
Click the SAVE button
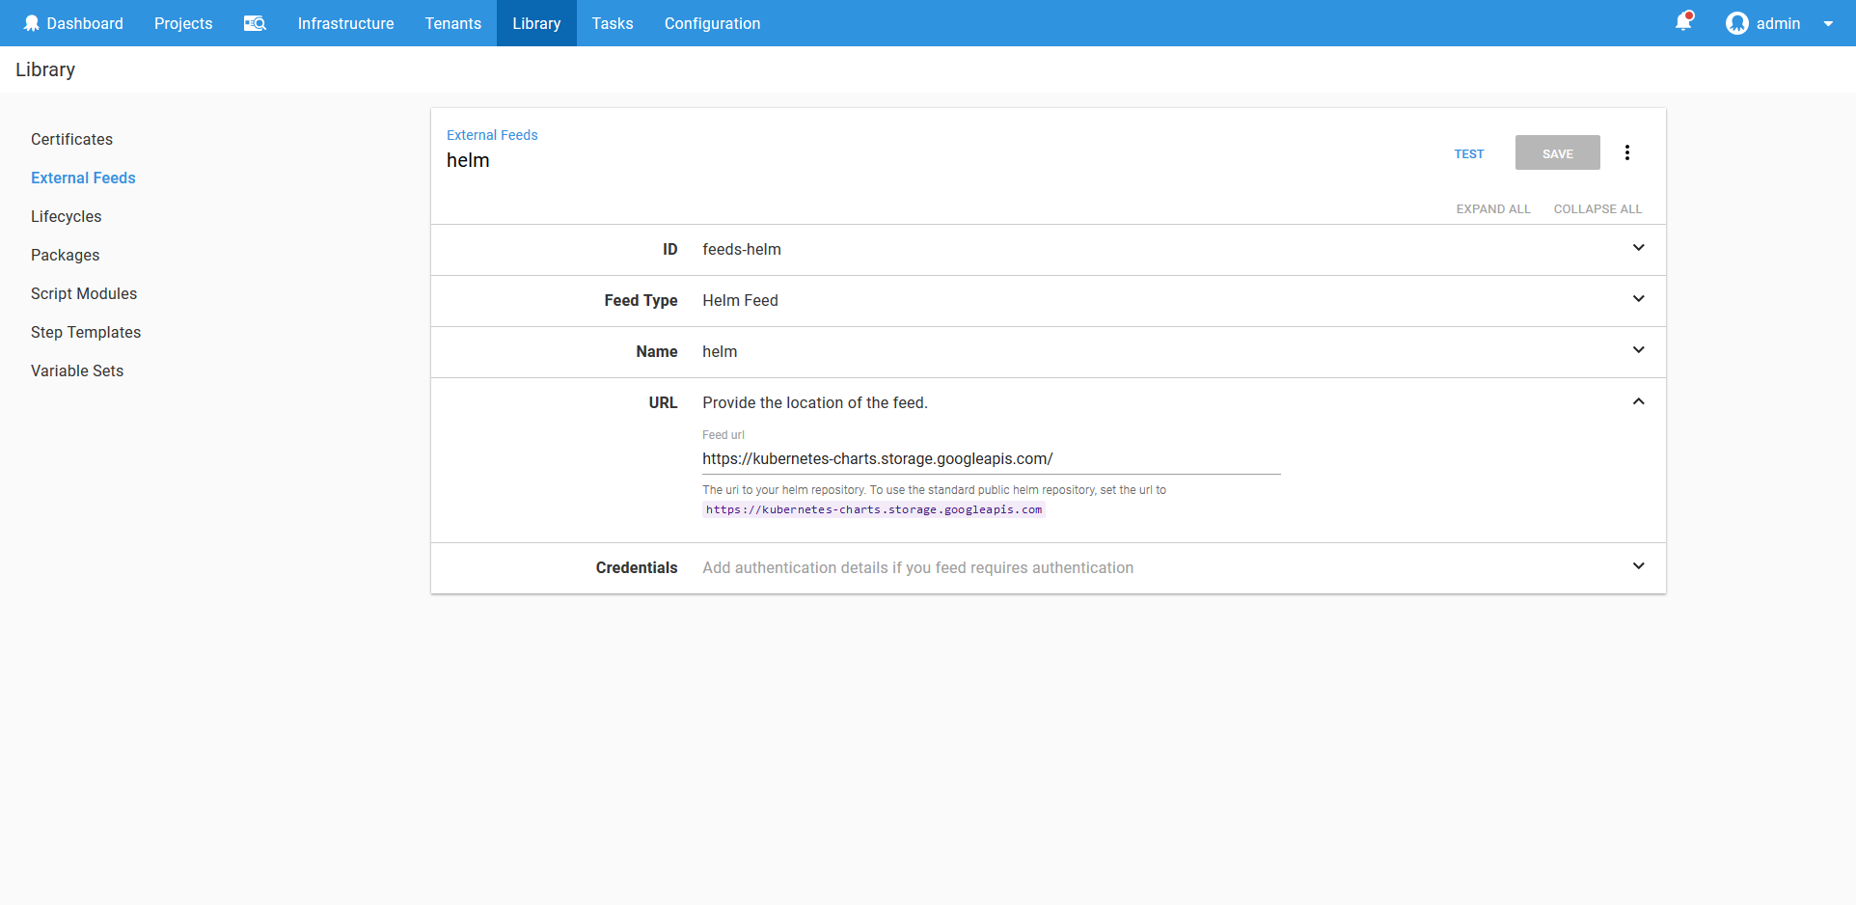pos(1557,153)
